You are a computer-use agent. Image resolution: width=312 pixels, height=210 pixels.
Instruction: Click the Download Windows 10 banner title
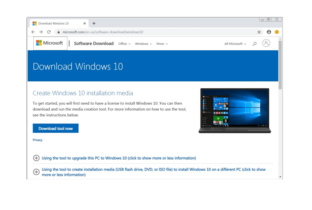point(78,66)
